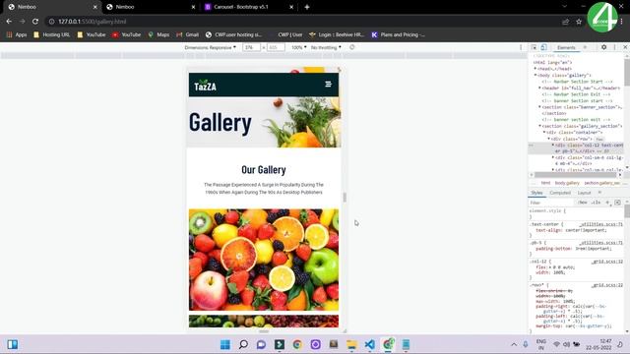Open the widgets icon on taskbar left
The width and height of the screenshot is (630, 354).
click(x=13, y=344)
